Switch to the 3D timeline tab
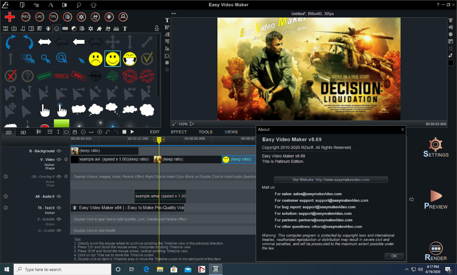The height and width of the screenshot is (275, 457). coord(22,132)
